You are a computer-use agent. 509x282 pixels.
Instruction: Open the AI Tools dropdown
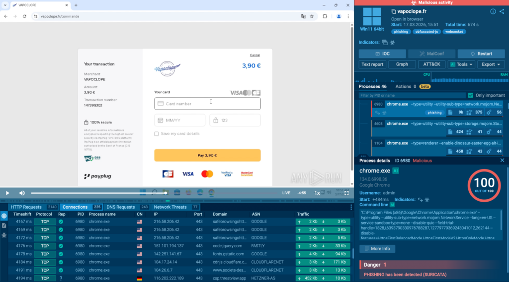point(461,64)
